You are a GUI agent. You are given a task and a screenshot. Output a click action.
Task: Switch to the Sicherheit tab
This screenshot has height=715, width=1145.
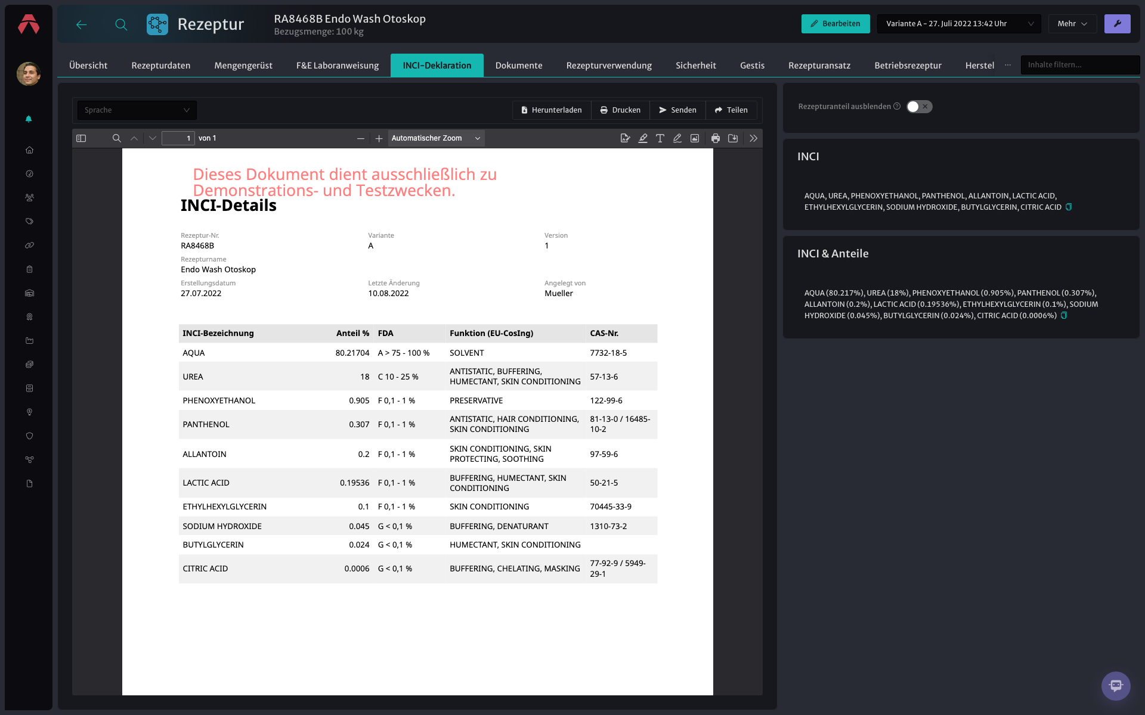tap(695, 66)
